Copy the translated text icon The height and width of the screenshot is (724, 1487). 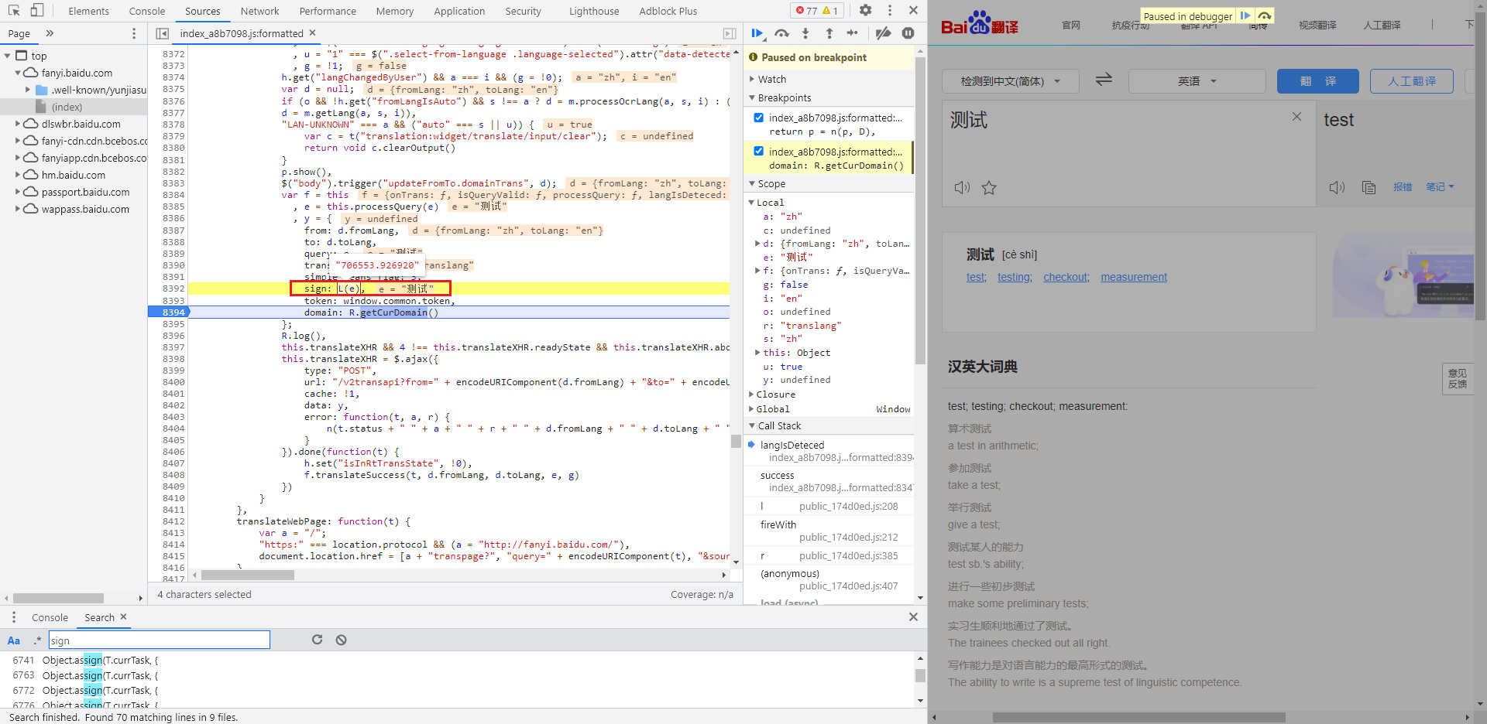pyautogui.click(x=1369, y=187)
